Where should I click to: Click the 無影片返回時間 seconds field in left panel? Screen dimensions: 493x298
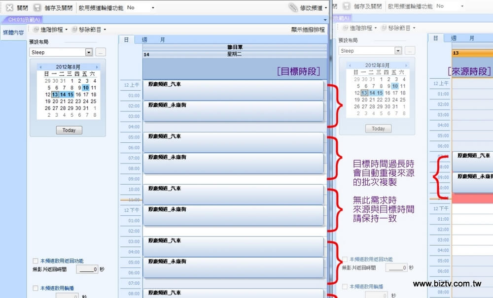[x=87, y=269]
